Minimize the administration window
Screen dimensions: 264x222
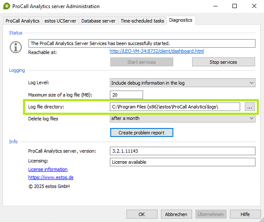click(215, 6)
